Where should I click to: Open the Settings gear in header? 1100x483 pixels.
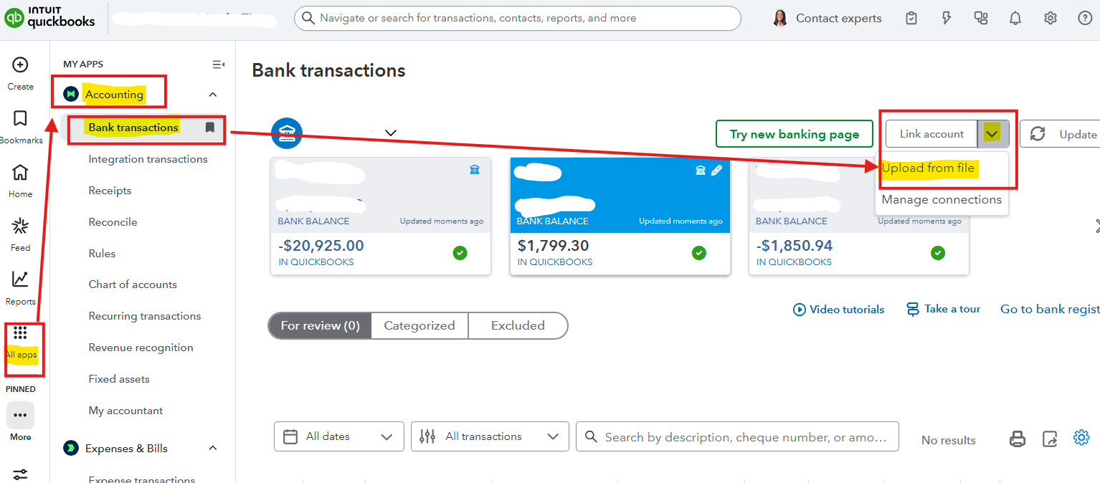(1051, 18)
